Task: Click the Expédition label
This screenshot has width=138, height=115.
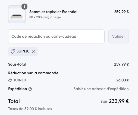Action: click(x=18, y=89)
